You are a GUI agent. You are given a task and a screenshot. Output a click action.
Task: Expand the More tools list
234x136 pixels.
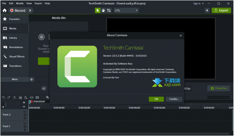[15, 79]
